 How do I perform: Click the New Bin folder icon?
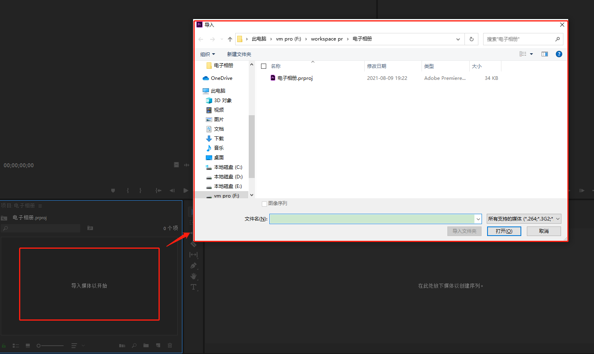coord(146,346)
